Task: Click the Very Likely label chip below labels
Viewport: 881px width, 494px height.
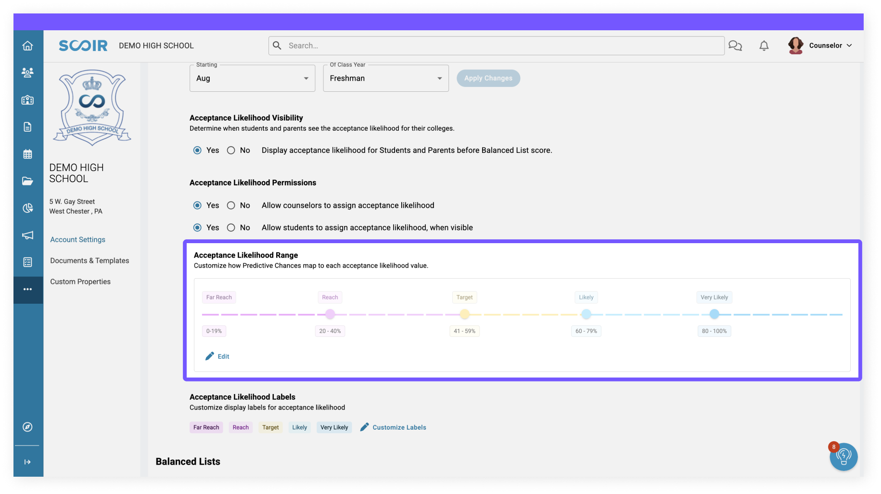Action: click(x=334, y=427)
